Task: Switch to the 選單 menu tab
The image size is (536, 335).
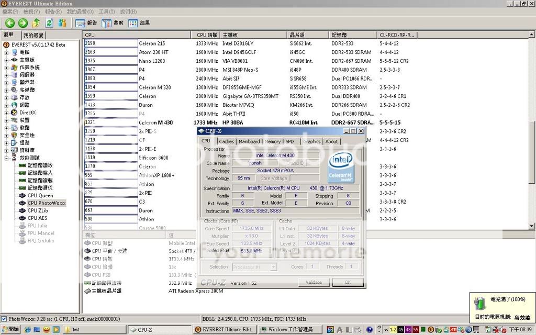Action: coord(9,35)
